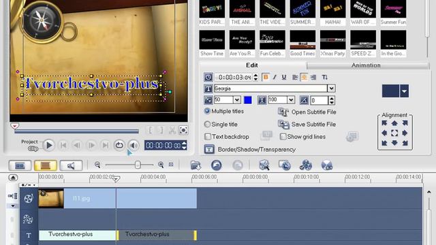Viewport: 436px width, 245px height.
Task: Switch to Audio view
Action: (71, 165)
